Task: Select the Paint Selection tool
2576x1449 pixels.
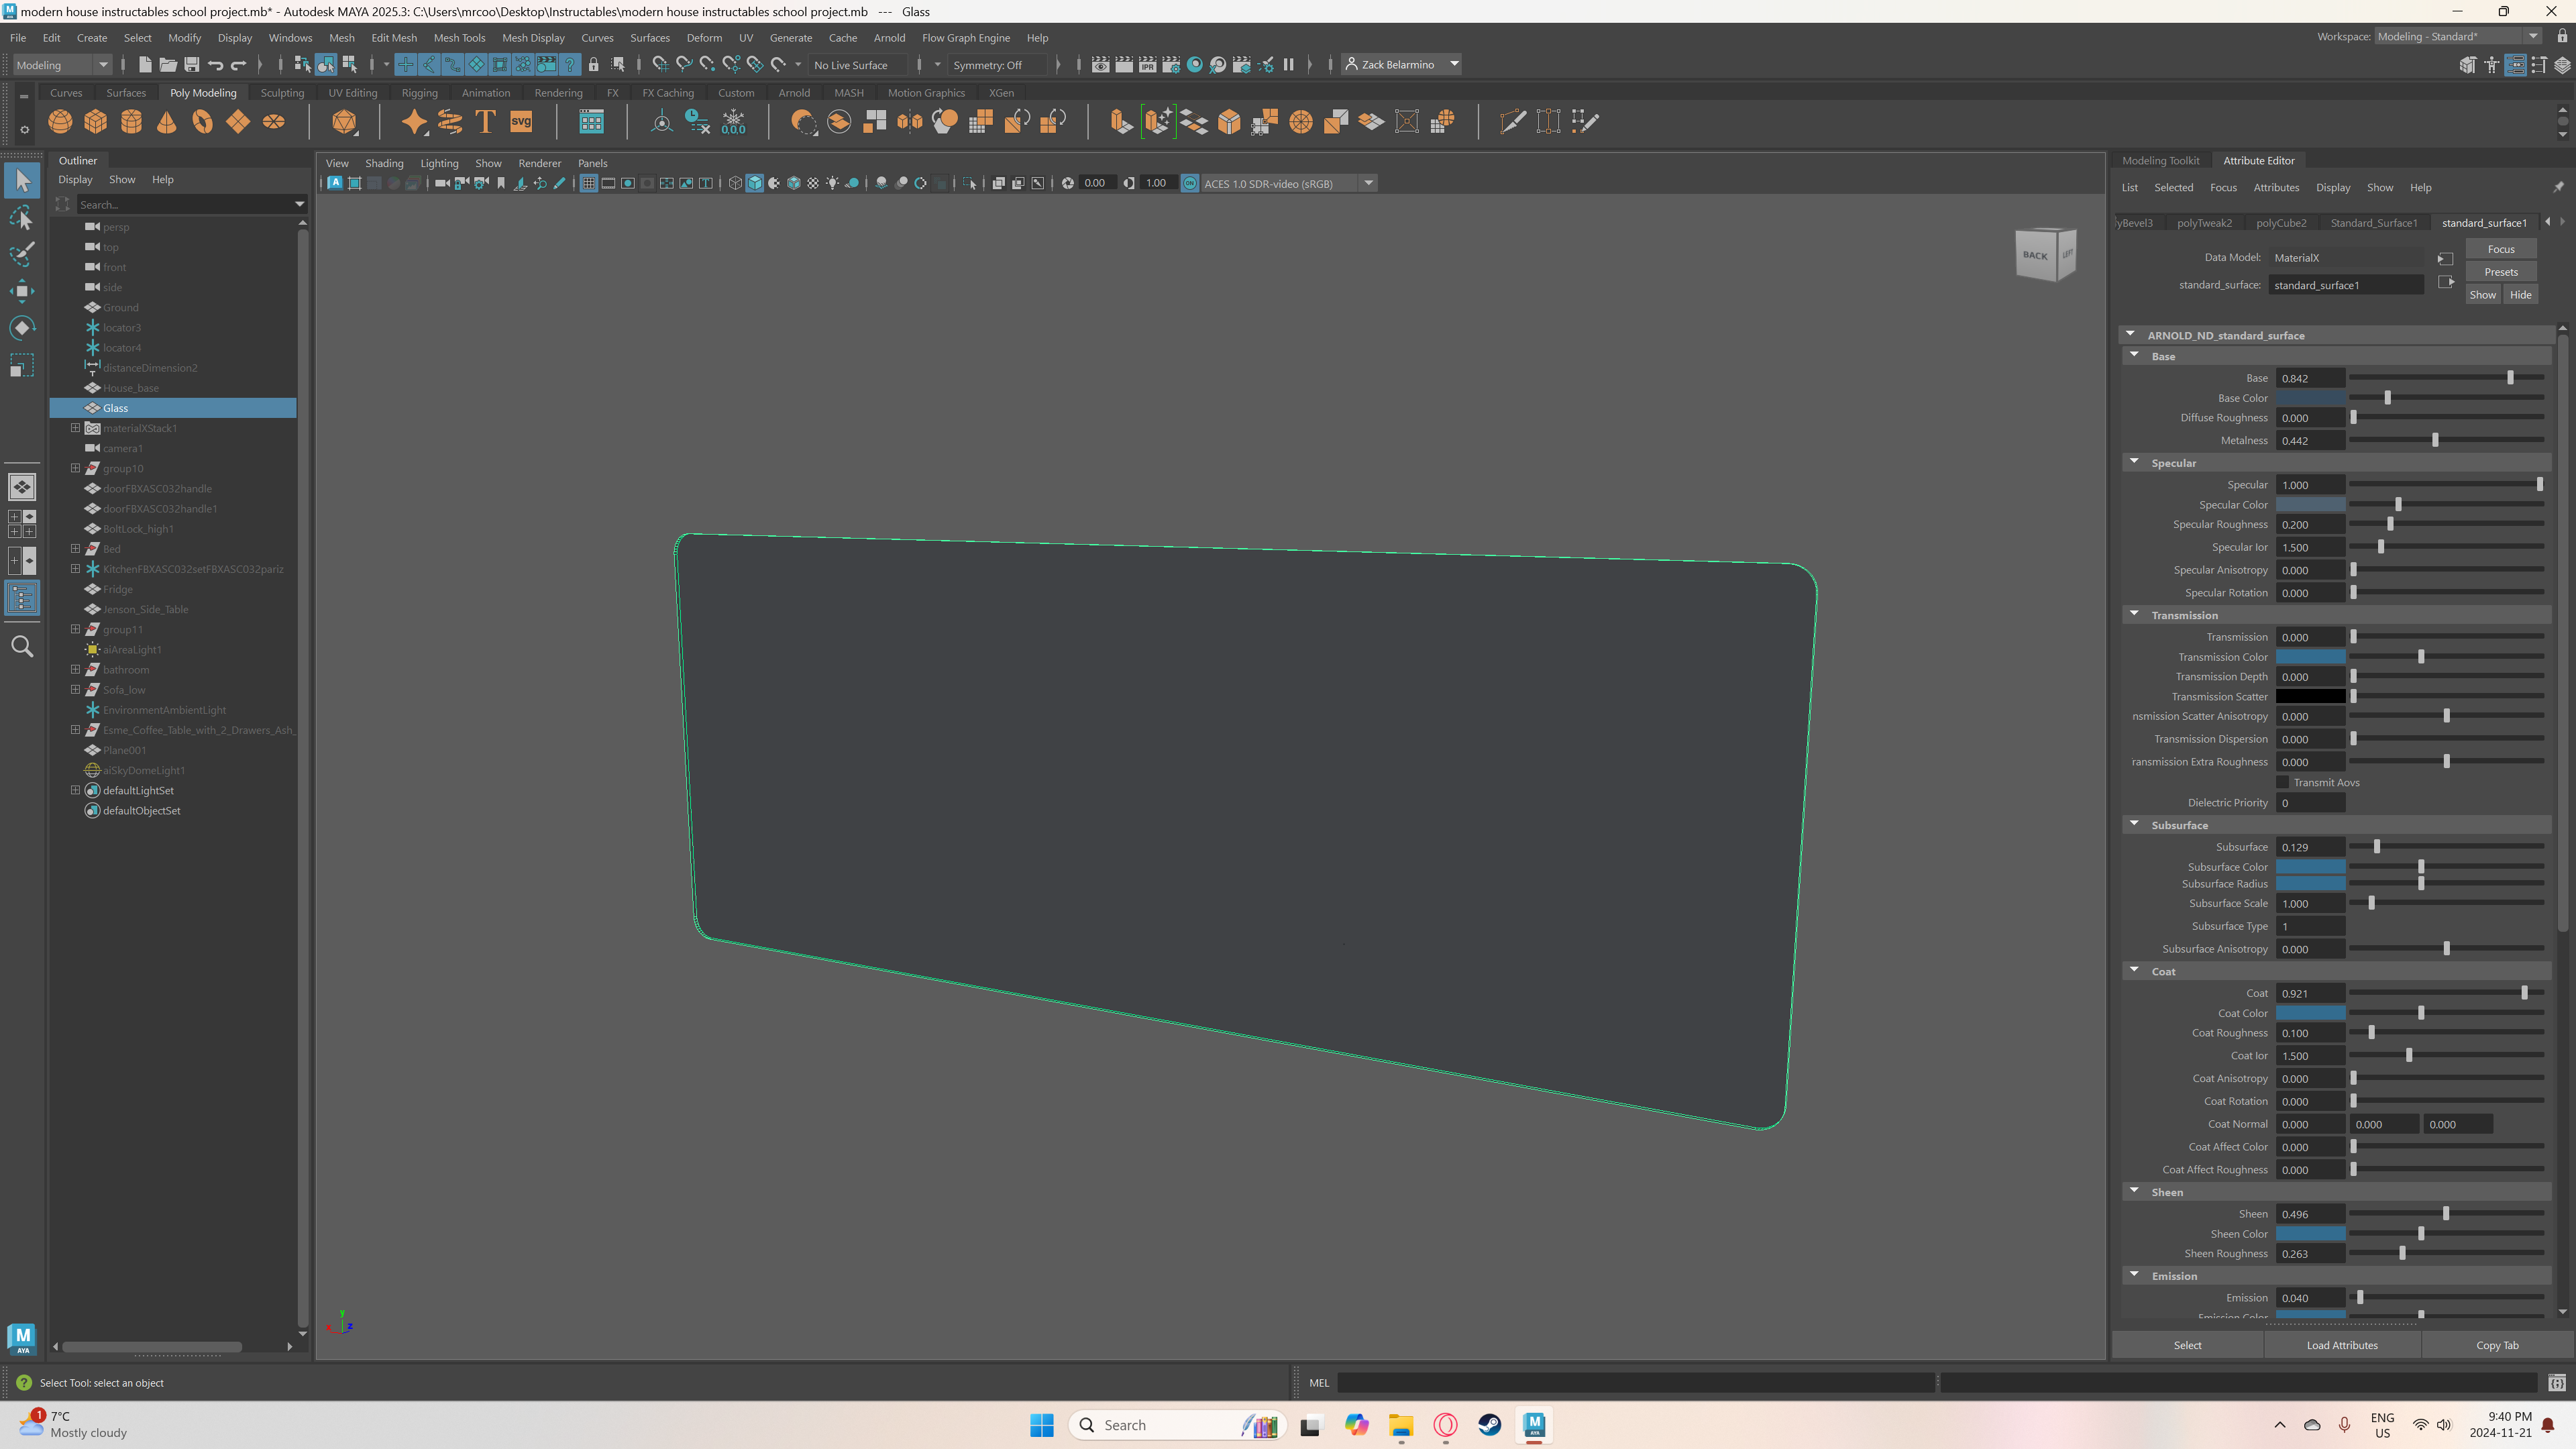Action: pos(22,254)
